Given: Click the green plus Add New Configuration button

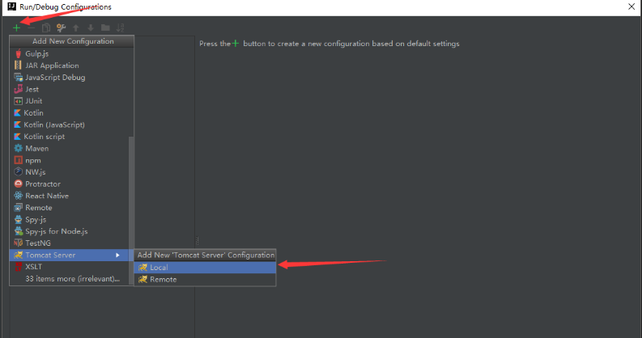Looking at the screenshot, I should [16, 27].
